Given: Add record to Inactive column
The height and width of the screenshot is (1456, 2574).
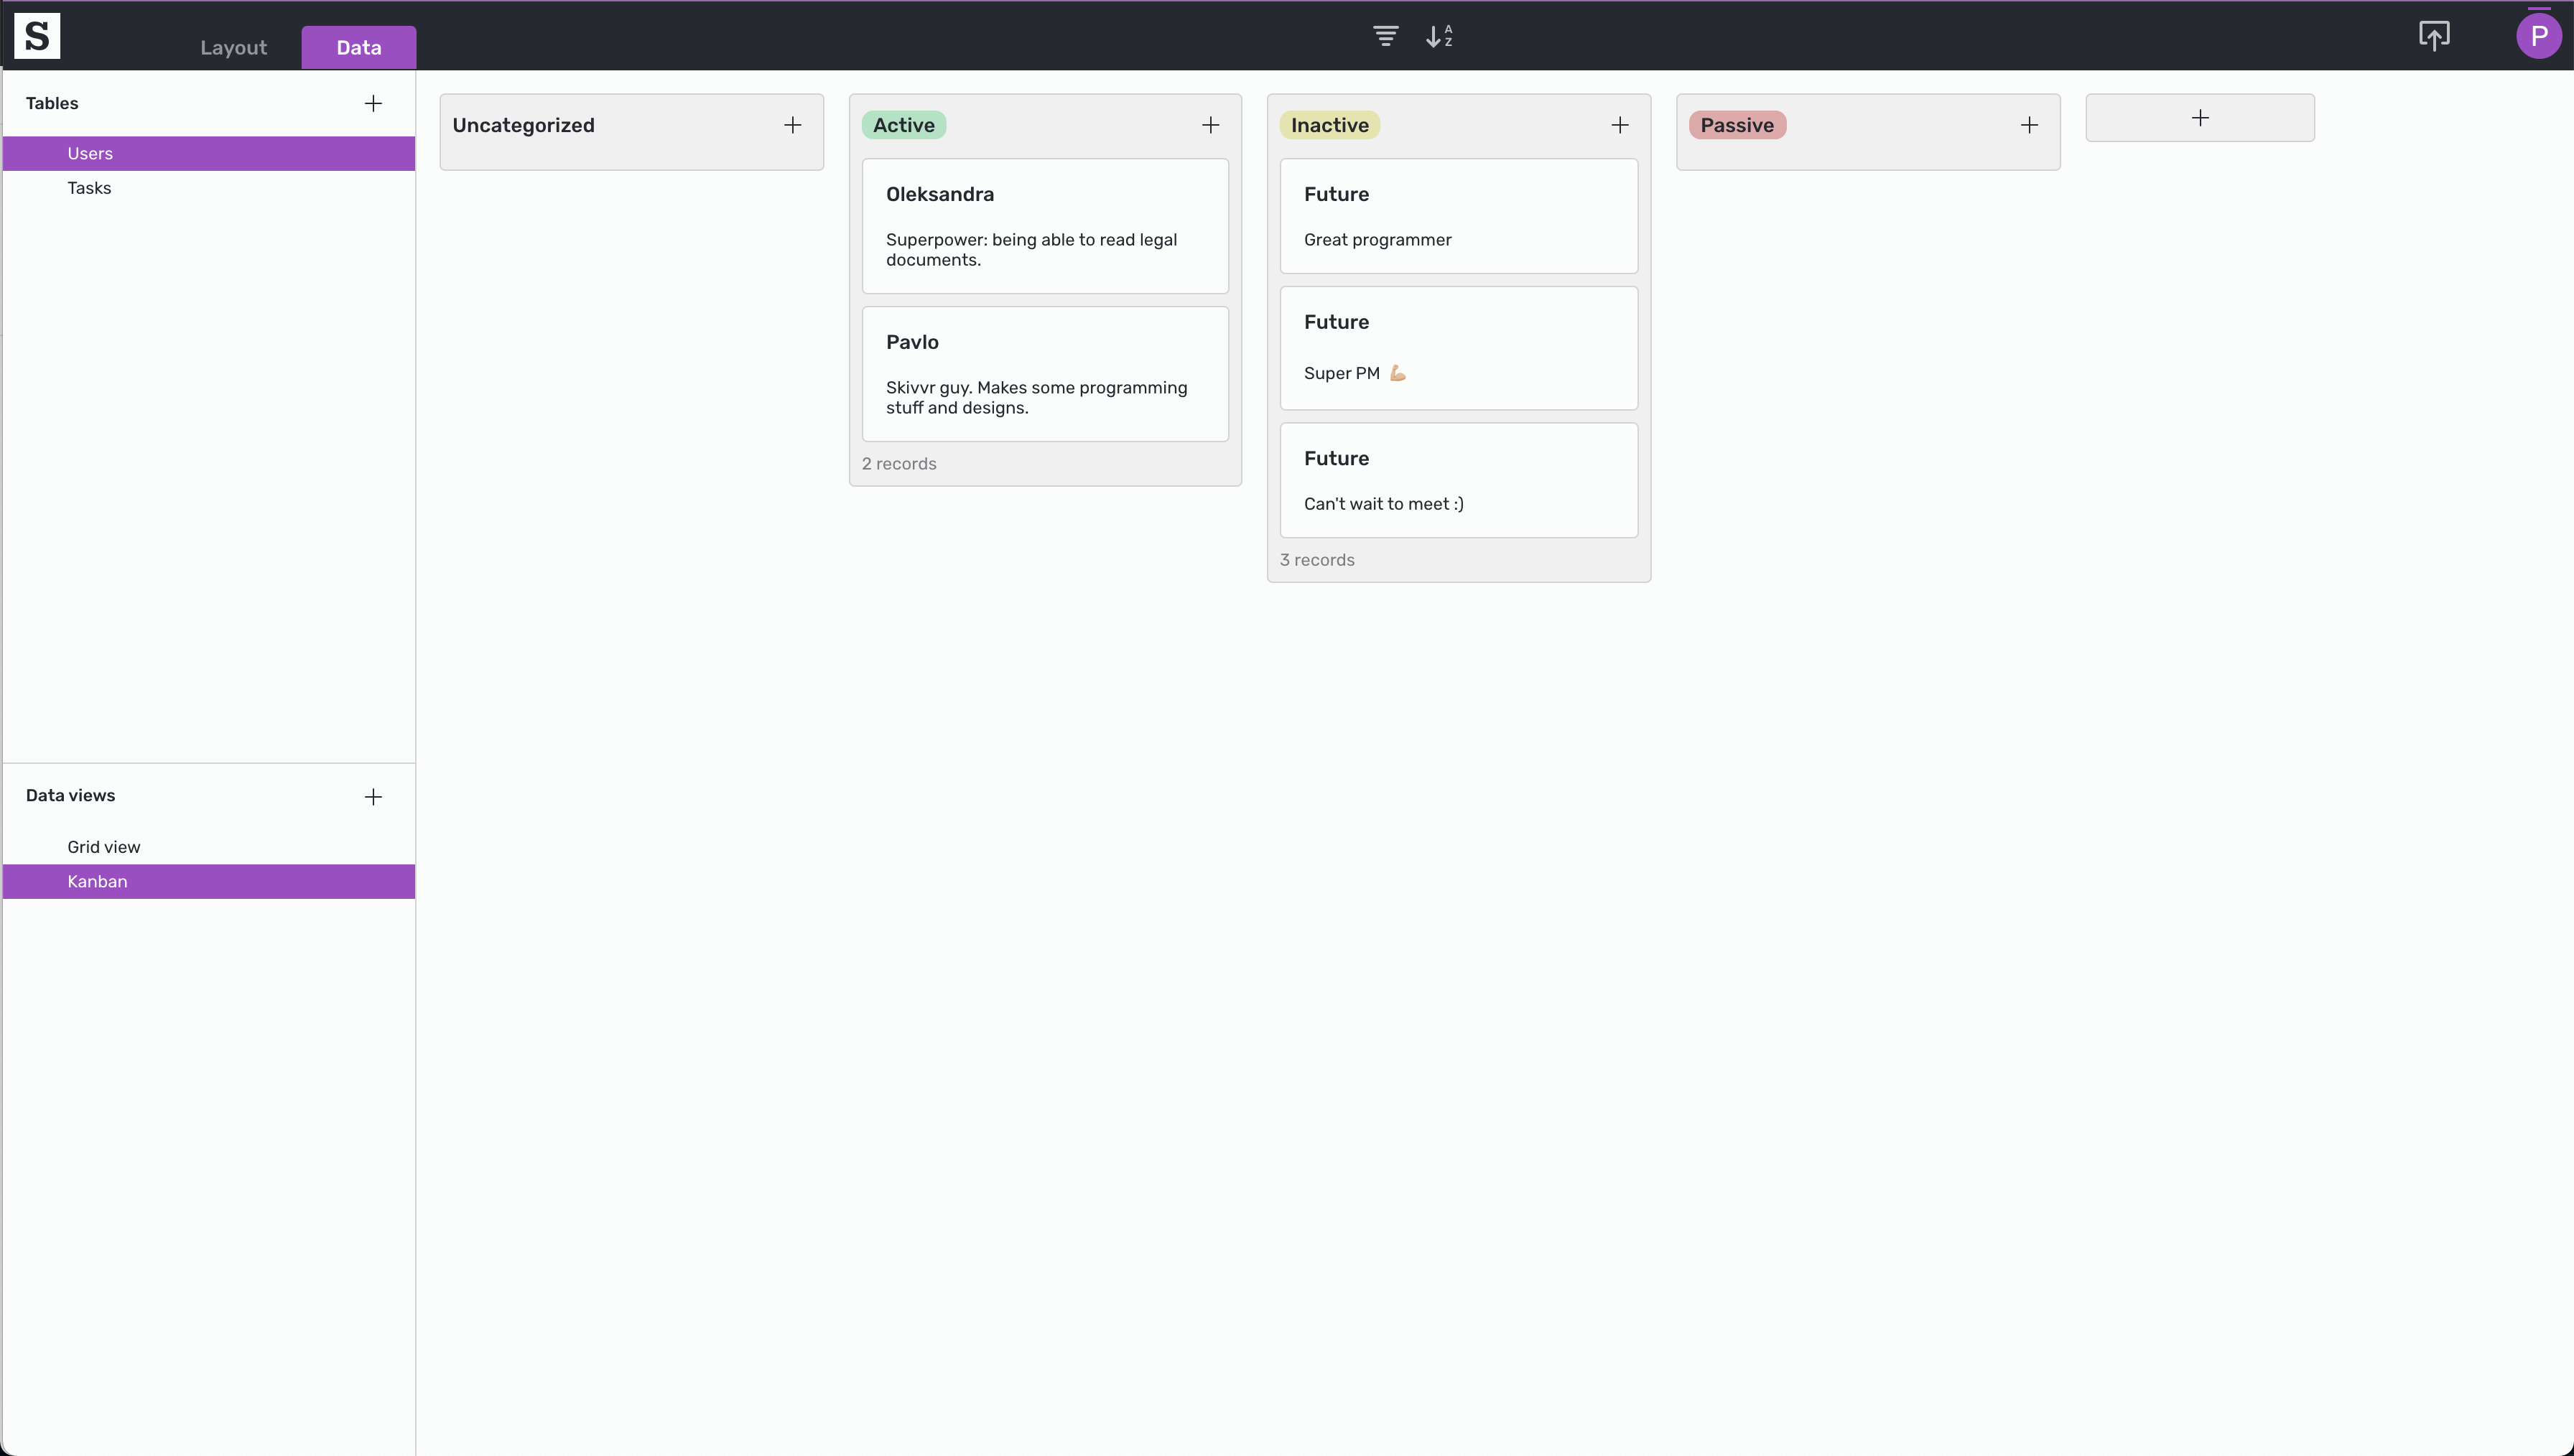Looking at the screenshot, I should tap(1620, 125).
